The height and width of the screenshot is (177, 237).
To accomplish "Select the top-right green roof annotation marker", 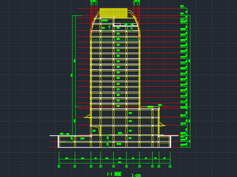I will 136,1.
